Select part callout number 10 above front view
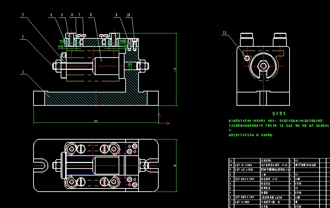Screen dimensions: 330x208 click(x=129, y=15)
